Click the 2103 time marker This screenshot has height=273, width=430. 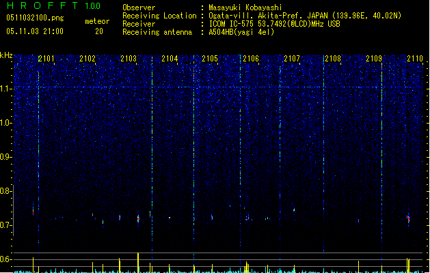(x=129, y=59)
